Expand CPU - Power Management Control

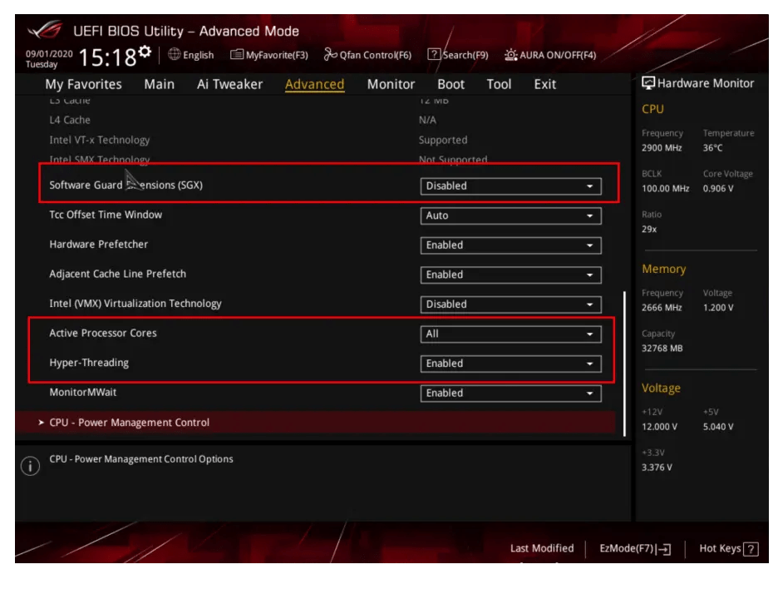pos(316,423)
